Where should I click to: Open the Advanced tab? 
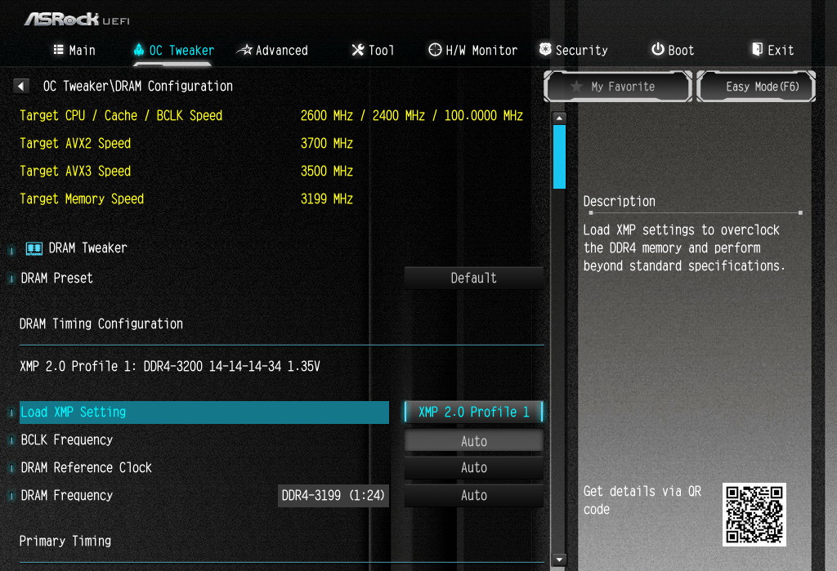pyautogui.click(x=272, y=51)
